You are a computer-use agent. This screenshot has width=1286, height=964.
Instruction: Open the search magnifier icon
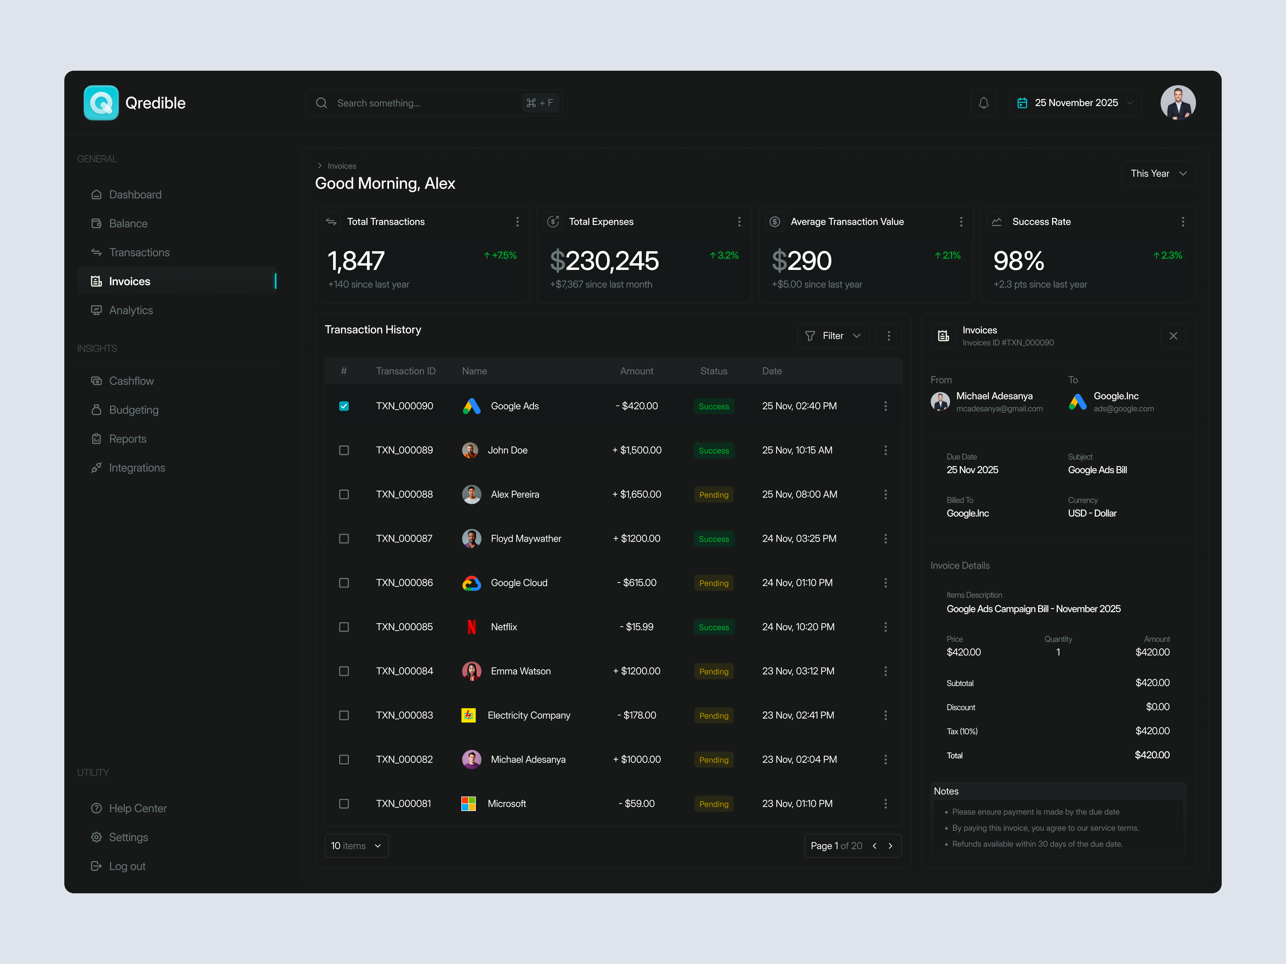322,103
